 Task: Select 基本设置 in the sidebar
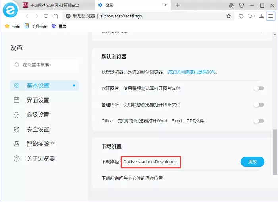click(x=44, y=85)
